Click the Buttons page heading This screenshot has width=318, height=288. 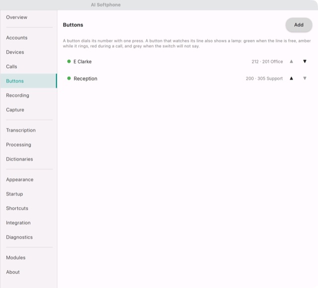click(x=73, y=25)
